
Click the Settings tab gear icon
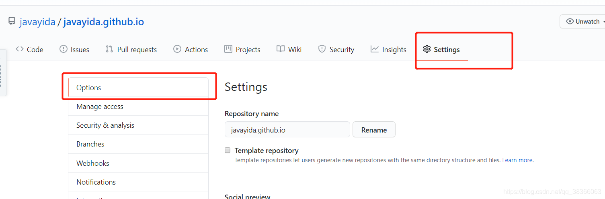click(x=427, y=49)
